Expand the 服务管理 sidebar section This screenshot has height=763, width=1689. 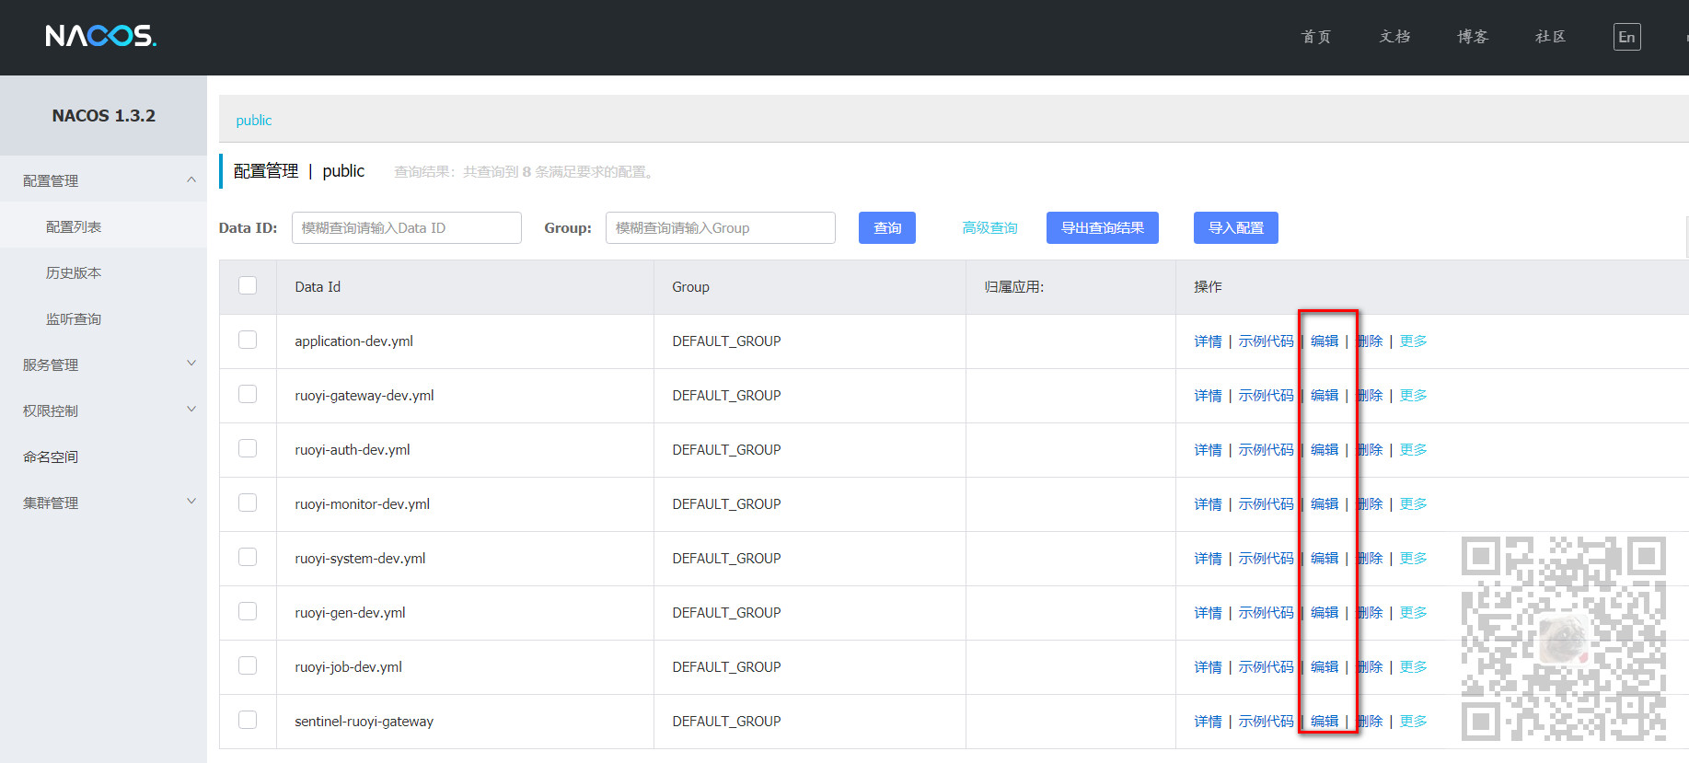(x=103, y=364)
